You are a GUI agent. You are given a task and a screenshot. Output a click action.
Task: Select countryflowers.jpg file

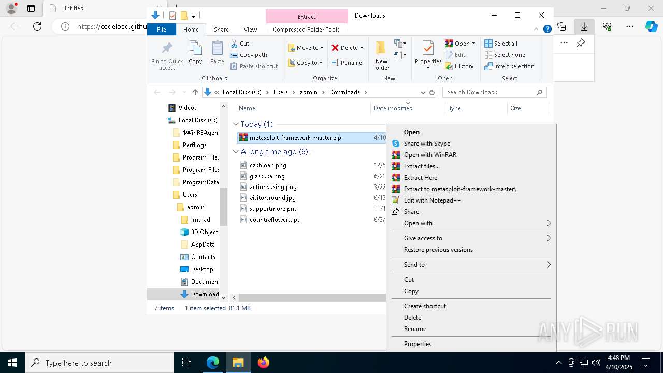(275, 220)
